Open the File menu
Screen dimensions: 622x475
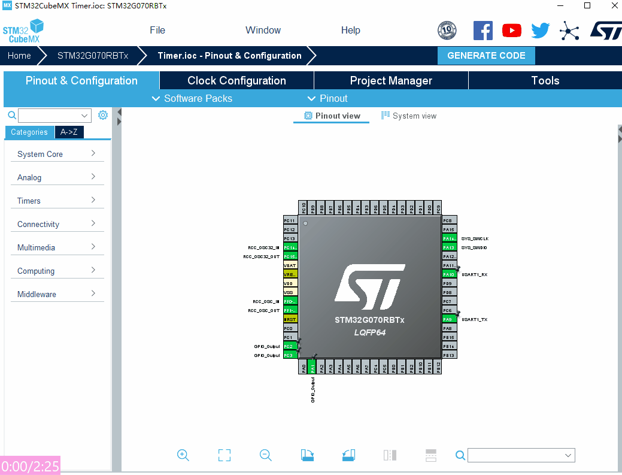[x=157, y=30]
